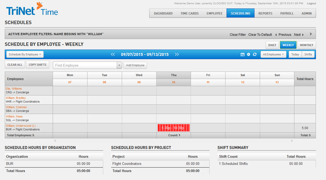Open Monday date 07 link
Image resolution: width=326 pixels, height=180 pixels.
[x=70, y=82]
